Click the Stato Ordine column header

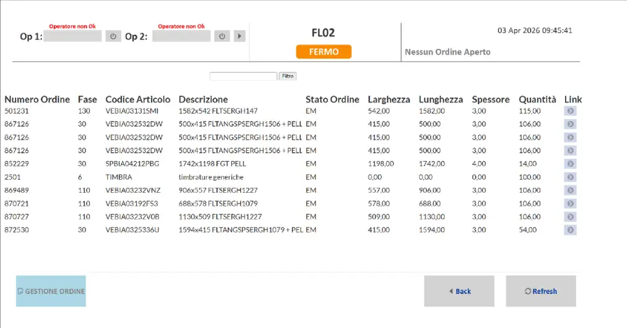click(x=332, y=99)
